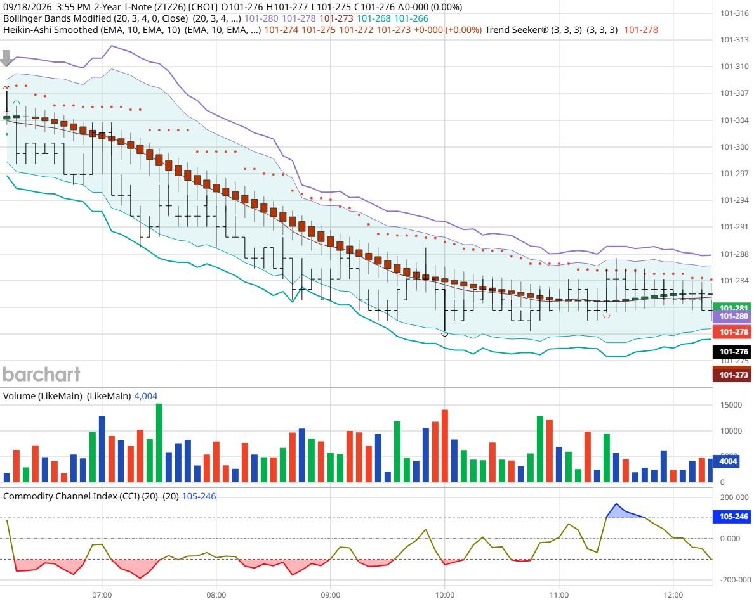The width and height of the screenshot is (754, 604).
Task: Click the 09:00 time axis label
Action: coord(331,595)
